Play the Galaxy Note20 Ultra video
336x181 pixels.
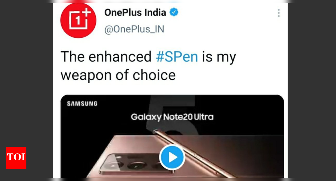(x=172, y=157)
